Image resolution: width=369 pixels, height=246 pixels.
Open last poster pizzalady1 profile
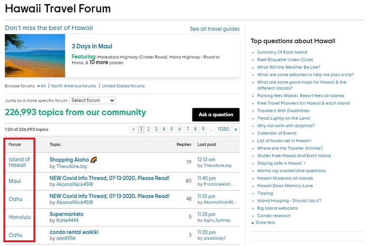coord(215,238)
